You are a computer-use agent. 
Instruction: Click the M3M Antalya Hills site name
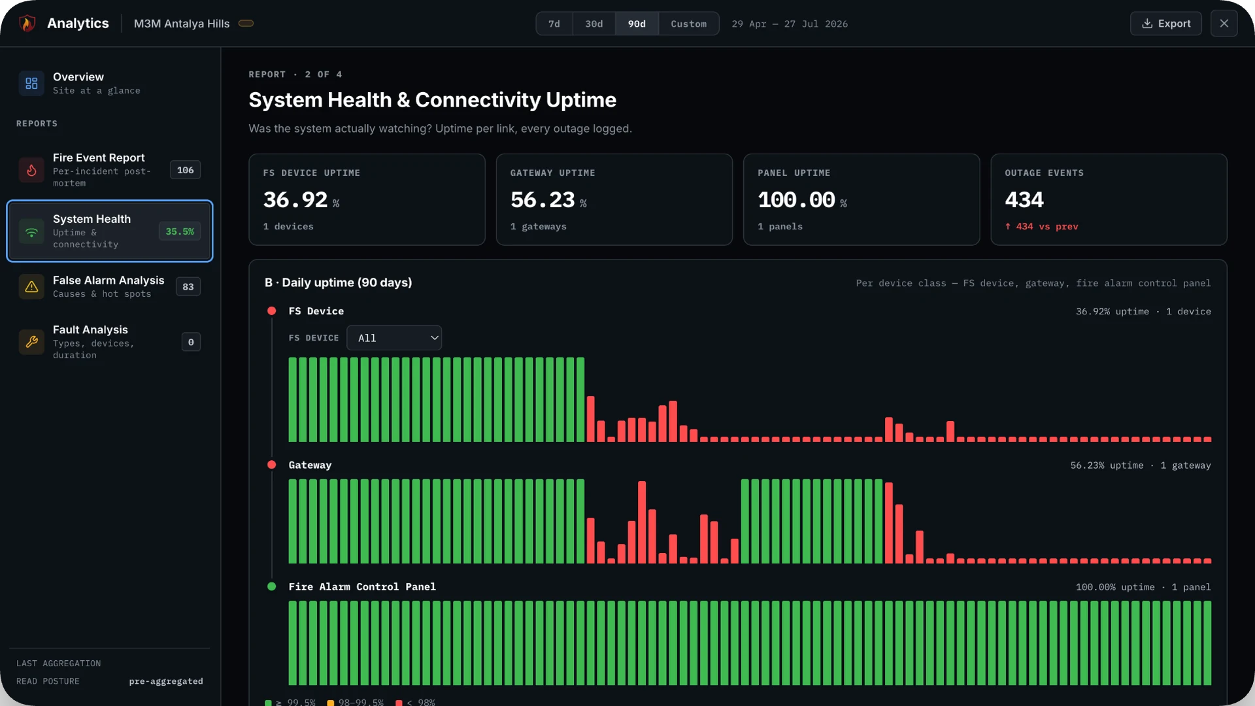(182, 24)
